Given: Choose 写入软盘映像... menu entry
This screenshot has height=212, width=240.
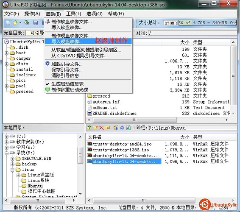Looking at the screenshot, I should point(88,28).
